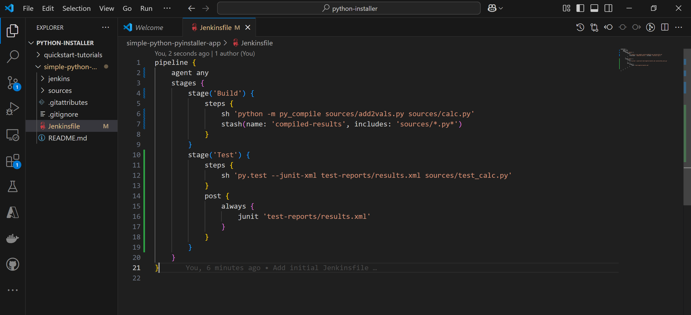Open file history timeline icon
Image resolution: width=691 pixels, height=315 pixels.
pos(580,27)
